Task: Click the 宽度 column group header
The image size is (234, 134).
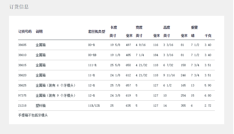Action: (x=139, y=27)
